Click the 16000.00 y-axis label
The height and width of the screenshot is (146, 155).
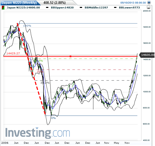click(147, 43)
